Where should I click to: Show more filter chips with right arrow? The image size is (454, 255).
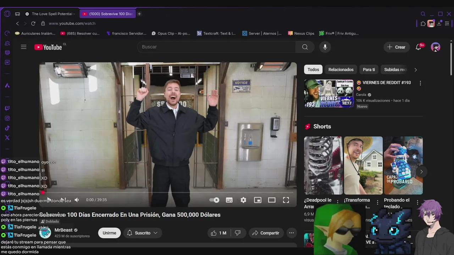tap(416, 70)
